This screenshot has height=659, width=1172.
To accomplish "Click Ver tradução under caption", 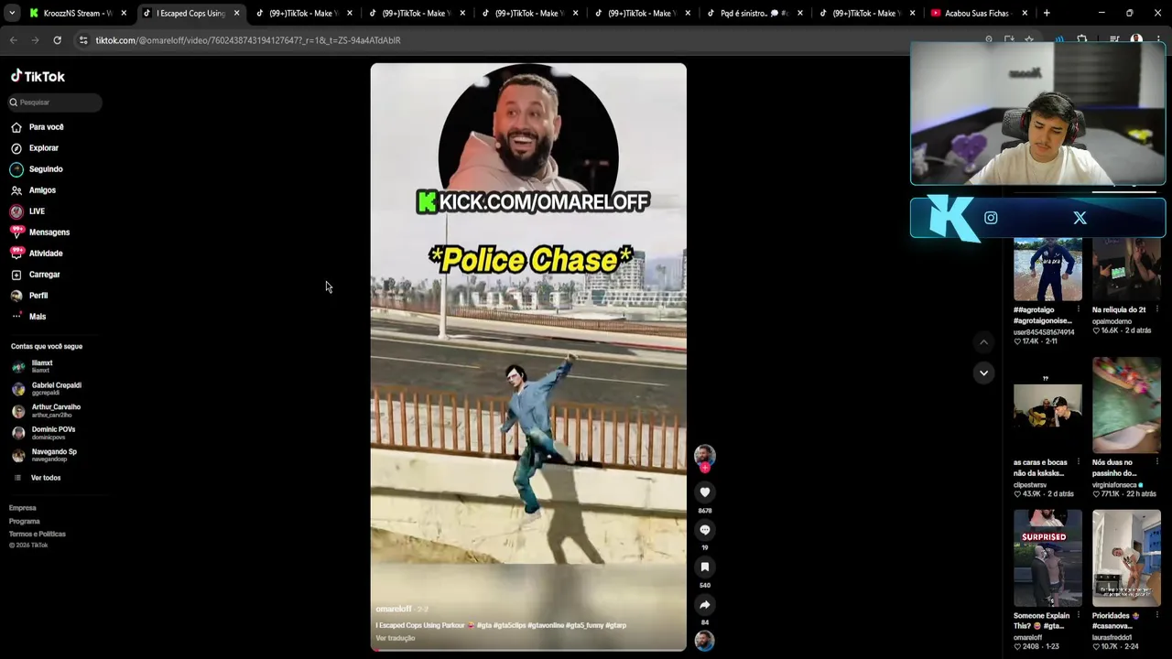I will point(395,638).
